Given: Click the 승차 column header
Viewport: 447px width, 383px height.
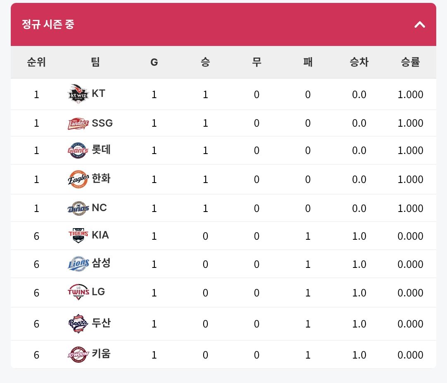Looking at the screenshot, I should click(359, 62).
